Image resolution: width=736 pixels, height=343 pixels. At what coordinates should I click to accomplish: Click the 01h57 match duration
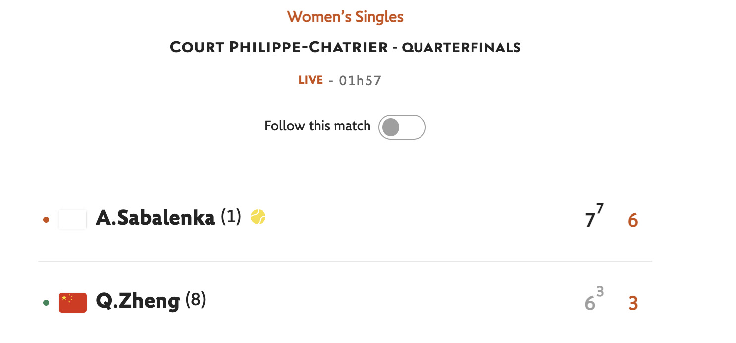[360, 80]
